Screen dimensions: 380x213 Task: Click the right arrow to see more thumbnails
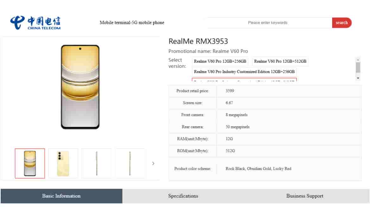153,163
